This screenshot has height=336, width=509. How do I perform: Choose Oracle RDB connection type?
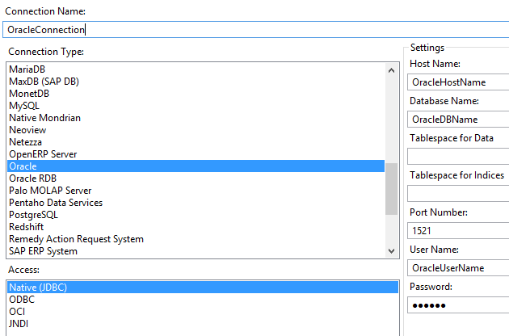pyautogui.click(x=196, y=178)
